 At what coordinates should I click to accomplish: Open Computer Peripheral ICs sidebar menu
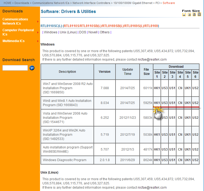coord(18,32)
